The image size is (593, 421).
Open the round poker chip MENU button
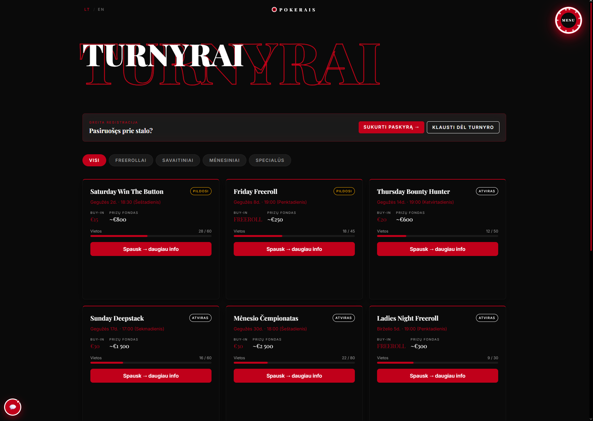tap(568, 20)
